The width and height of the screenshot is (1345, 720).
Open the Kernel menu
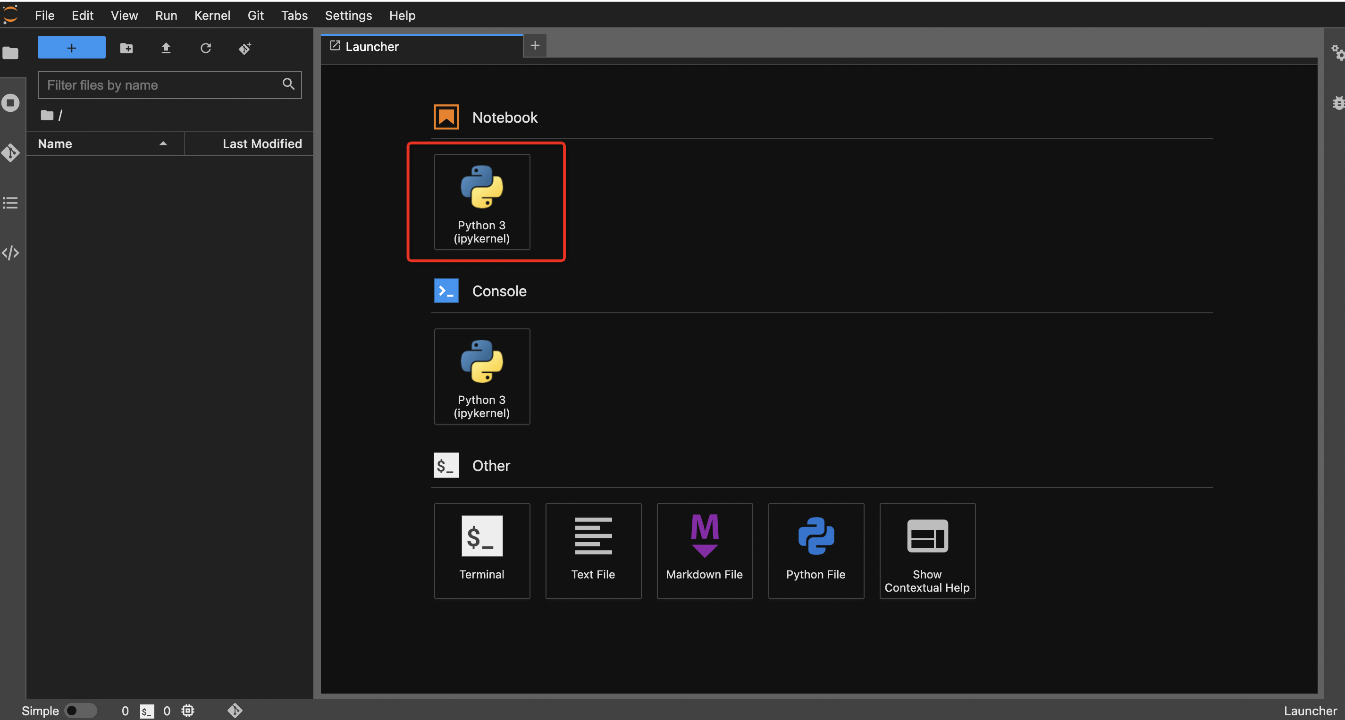tap(211, 16)
